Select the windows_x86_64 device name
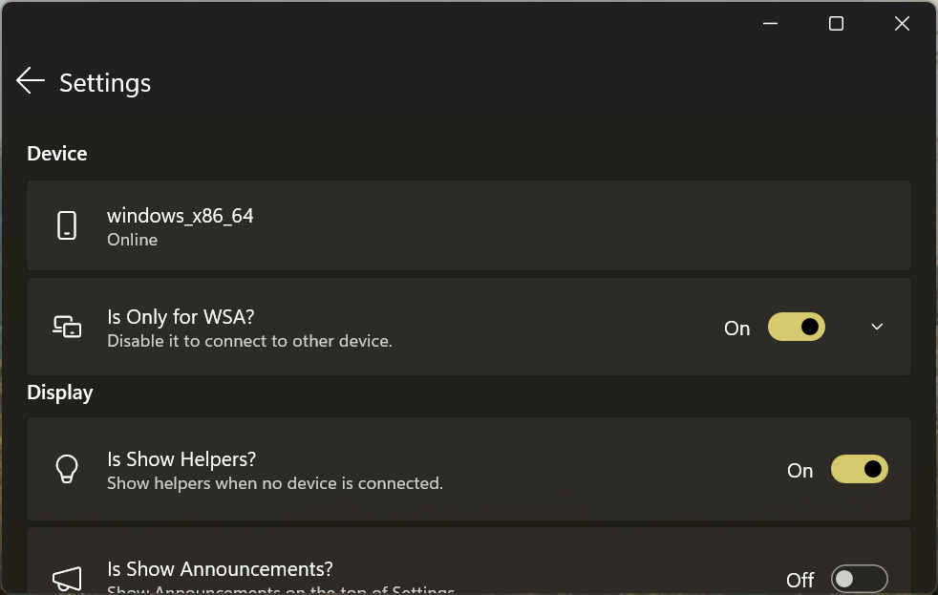938x595 pixels. point(180,216)
